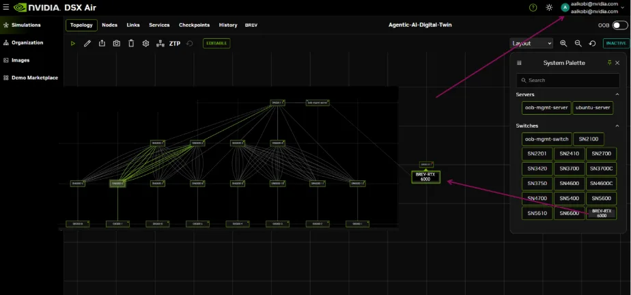Delete simulation with the trash icon

tap(131, 43)
